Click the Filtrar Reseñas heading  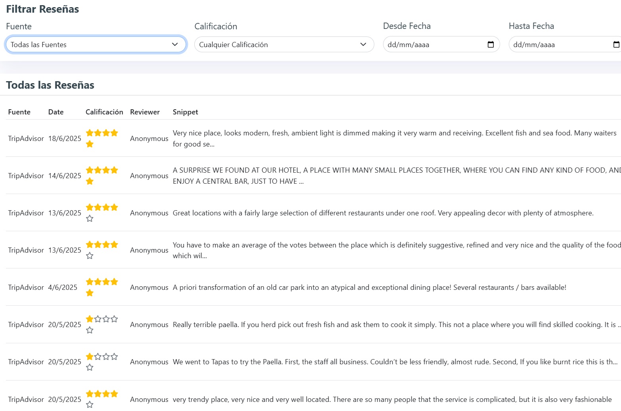(42, 9)
